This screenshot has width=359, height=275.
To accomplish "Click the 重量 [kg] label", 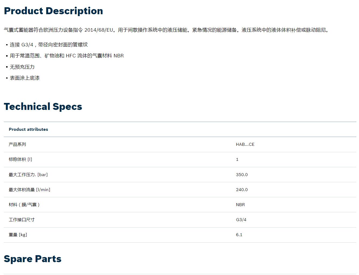I will click(x=18, y=235).
